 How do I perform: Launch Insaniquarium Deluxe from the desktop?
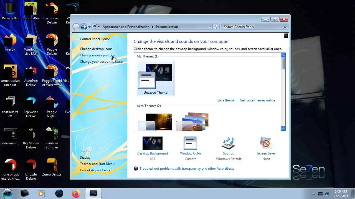pyautogui.click(x=52, y=13)
